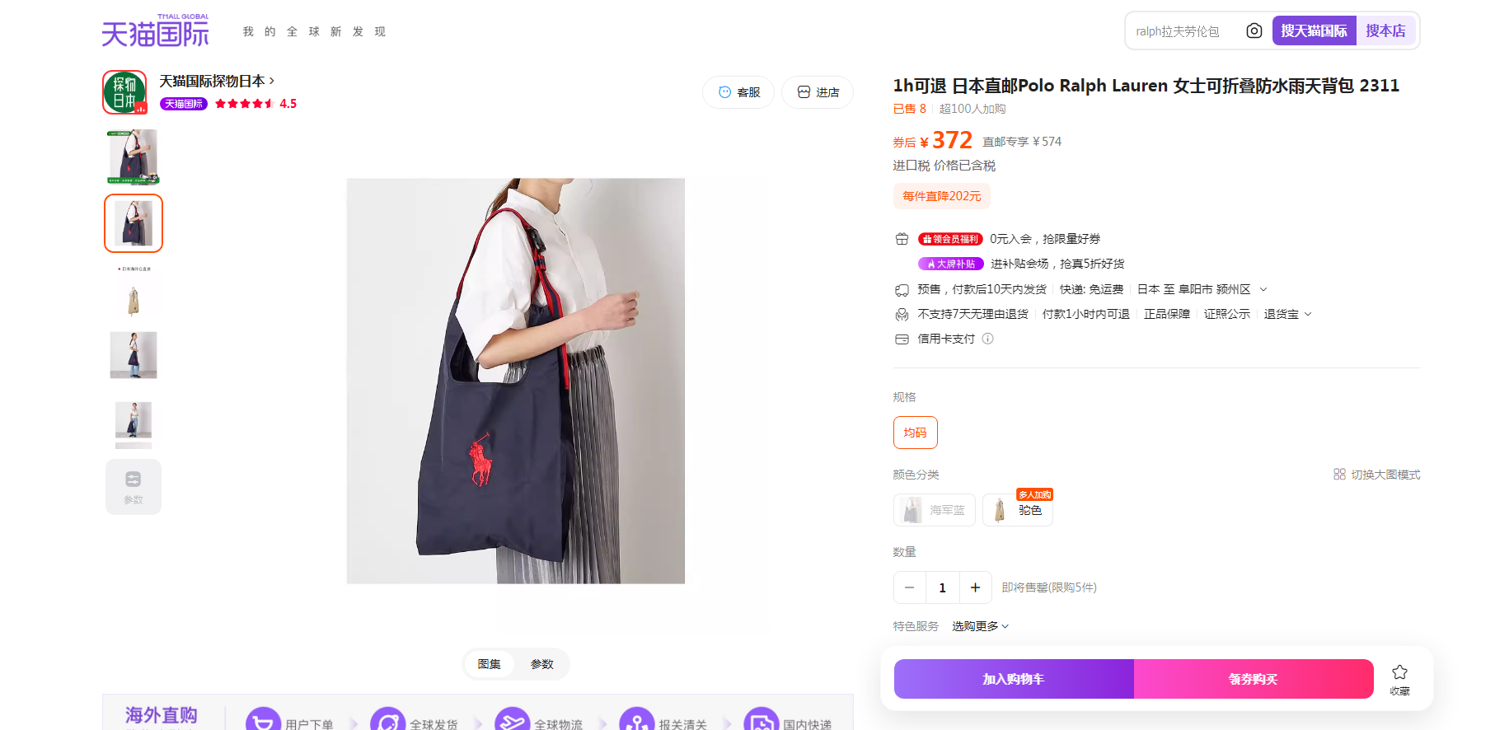Viewport: 1495px width, 730px height.
Task: Increase quantity with the plus button
Action: (x=975, y=587)
